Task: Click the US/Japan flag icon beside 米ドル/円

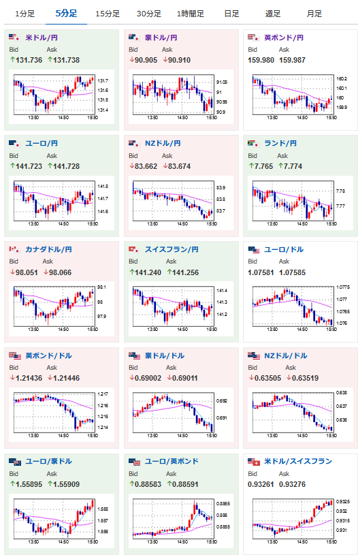Action: (14, 37)
